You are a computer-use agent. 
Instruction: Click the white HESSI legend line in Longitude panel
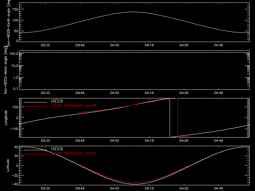click(35, 102)
